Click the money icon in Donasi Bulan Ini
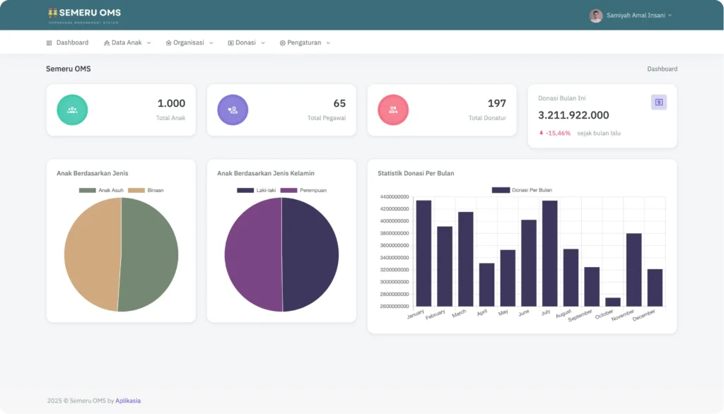The width and height of the screenshot is (724, 414). (x=658, y=102)
